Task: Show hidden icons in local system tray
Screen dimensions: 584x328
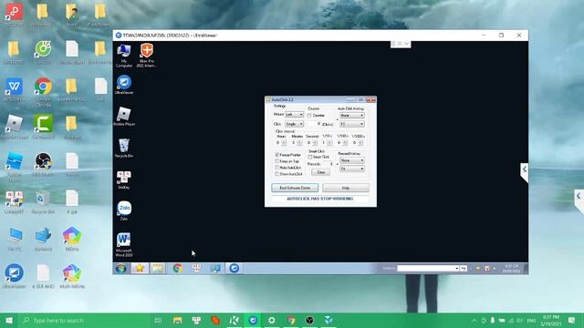Action: click(474, 320)
